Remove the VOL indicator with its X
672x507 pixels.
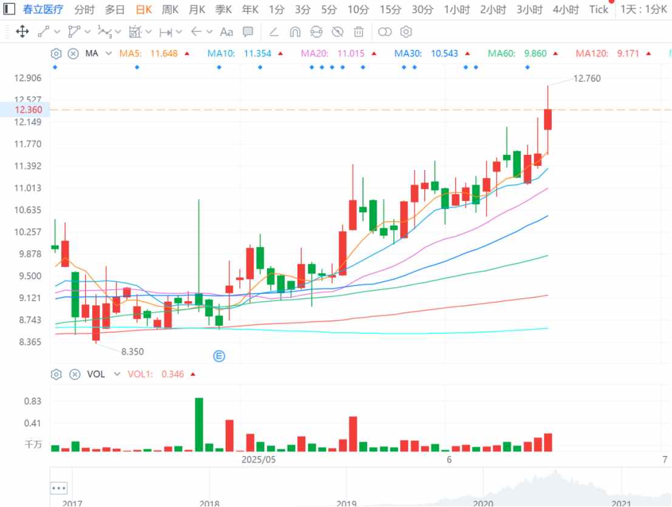coord(75,374)
